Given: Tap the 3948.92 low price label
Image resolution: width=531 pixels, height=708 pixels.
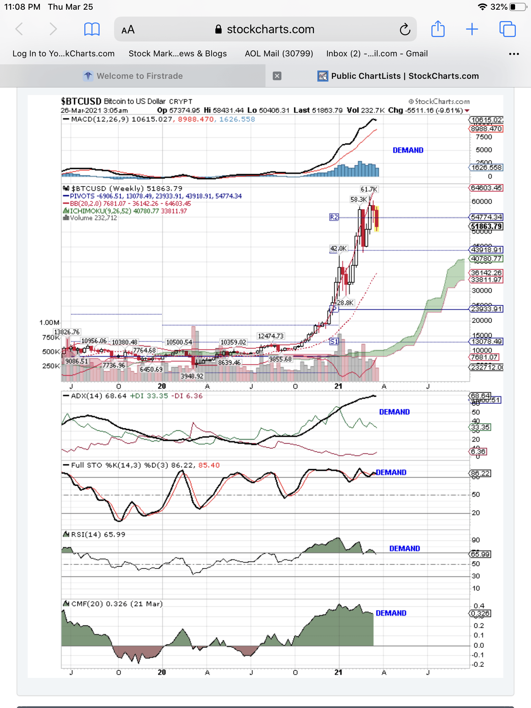Looking at the screenshot, I should (x=192, y=376).
